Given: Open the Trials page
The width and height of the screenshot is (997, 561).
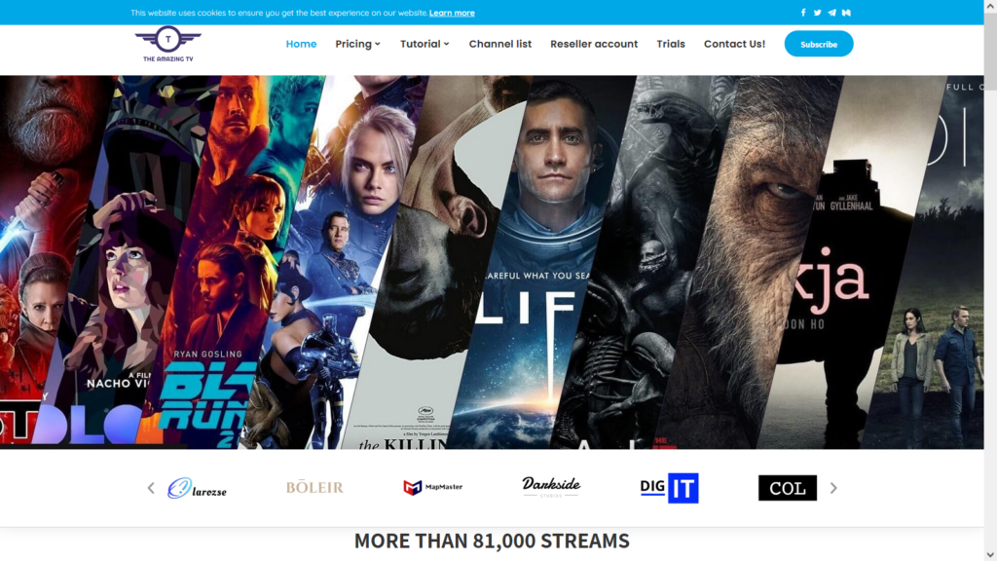Looking at the screenshot, I should (x=671, y=44).
